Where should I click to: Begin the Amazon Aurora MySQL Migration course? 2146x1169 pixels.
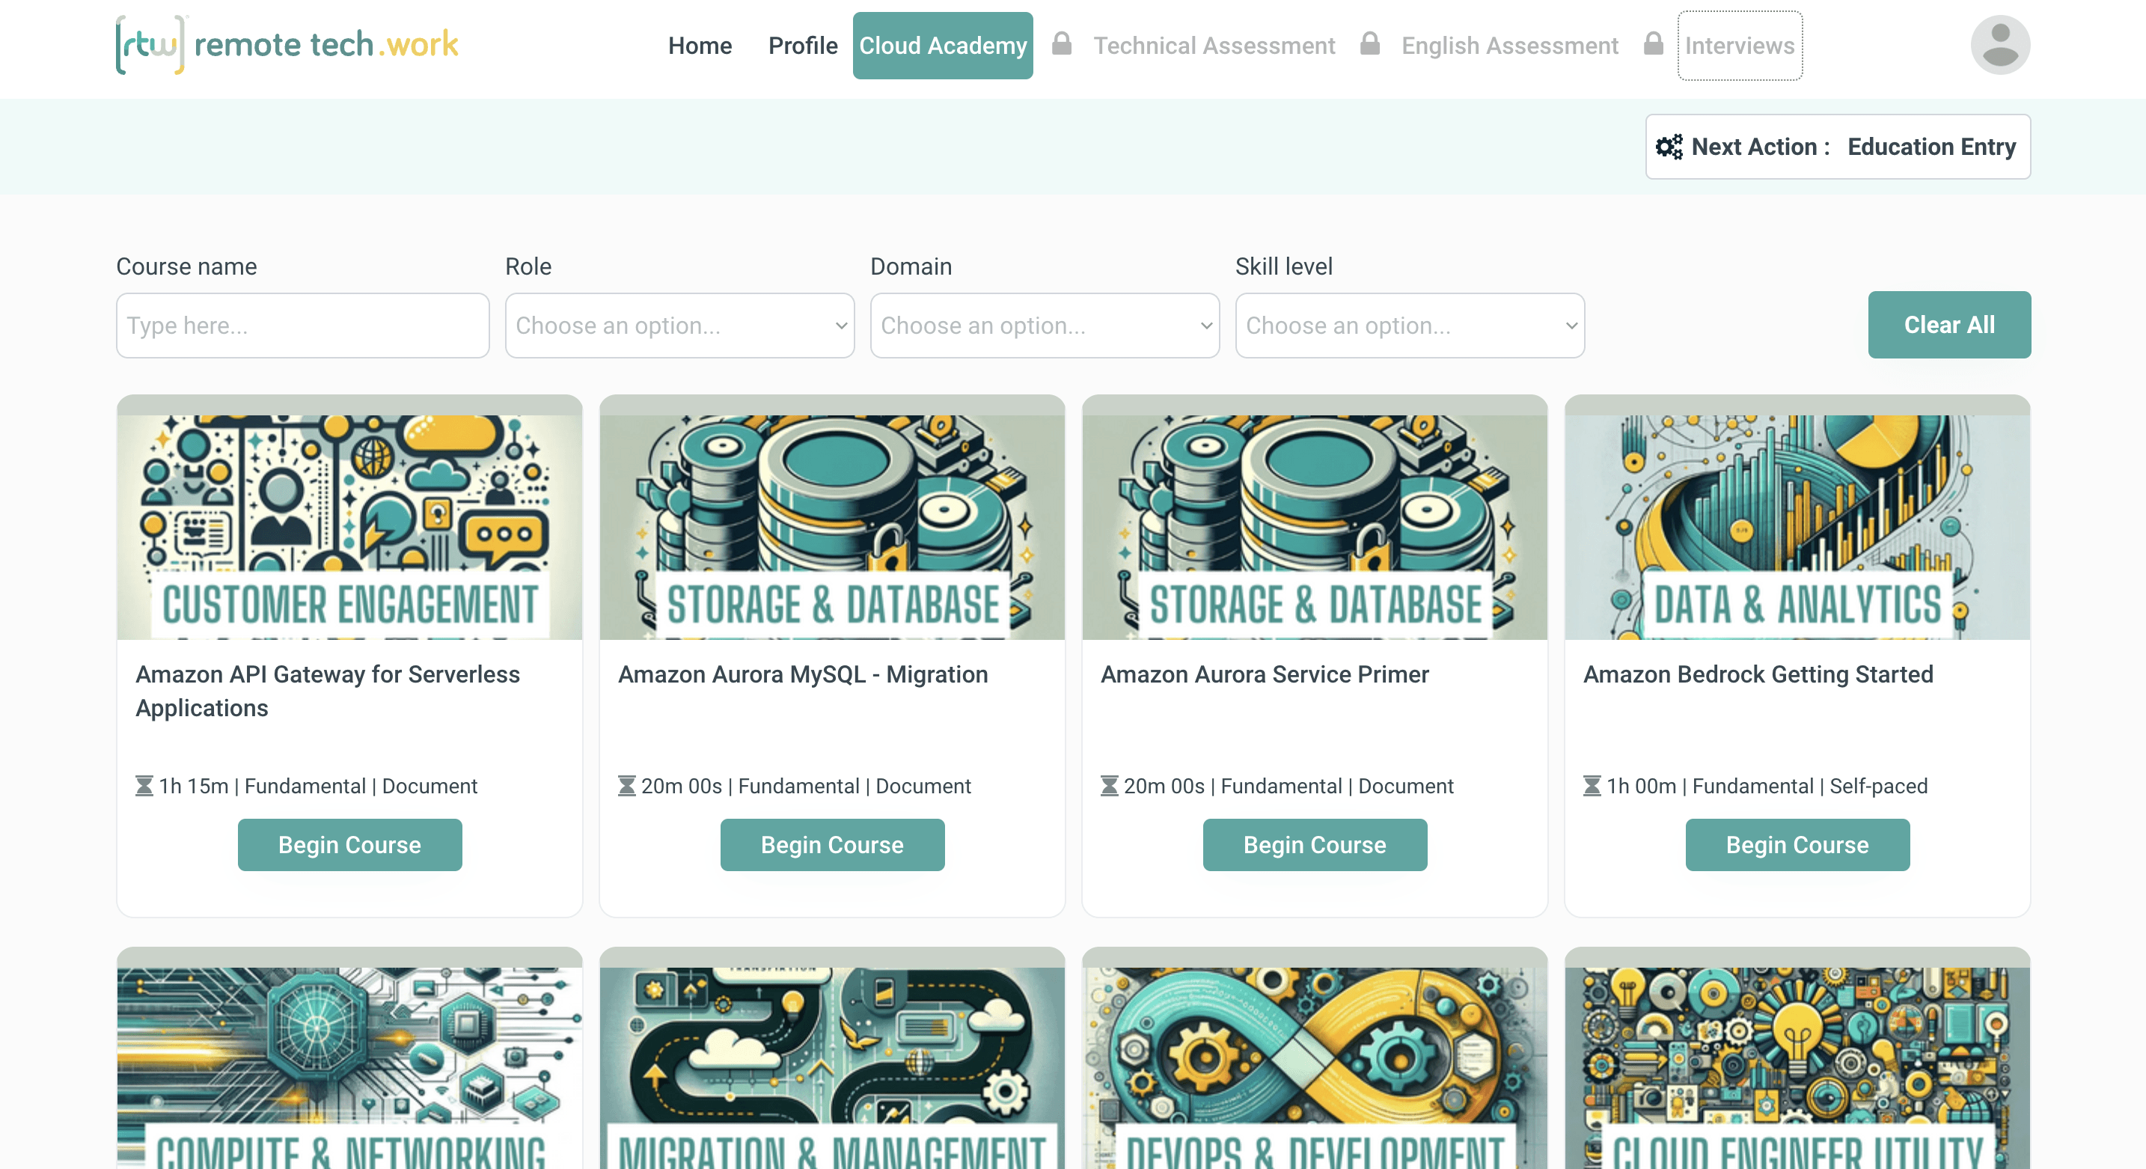(x=831, y=844)
